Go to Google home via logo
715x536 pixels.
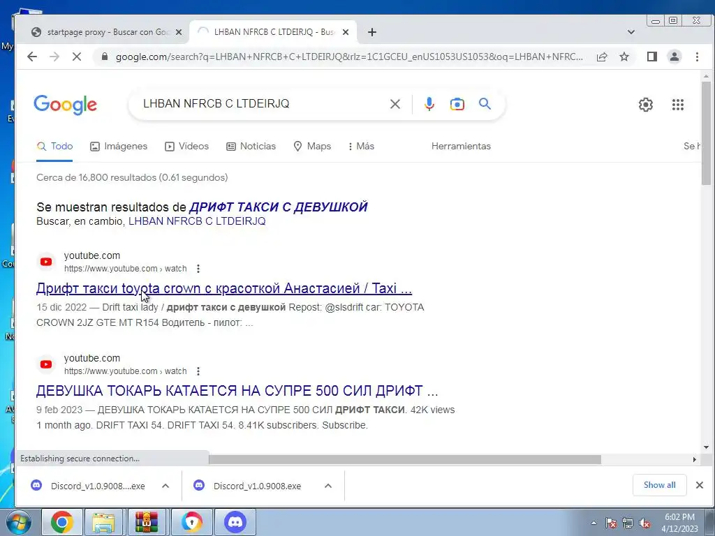click(65, 105)
